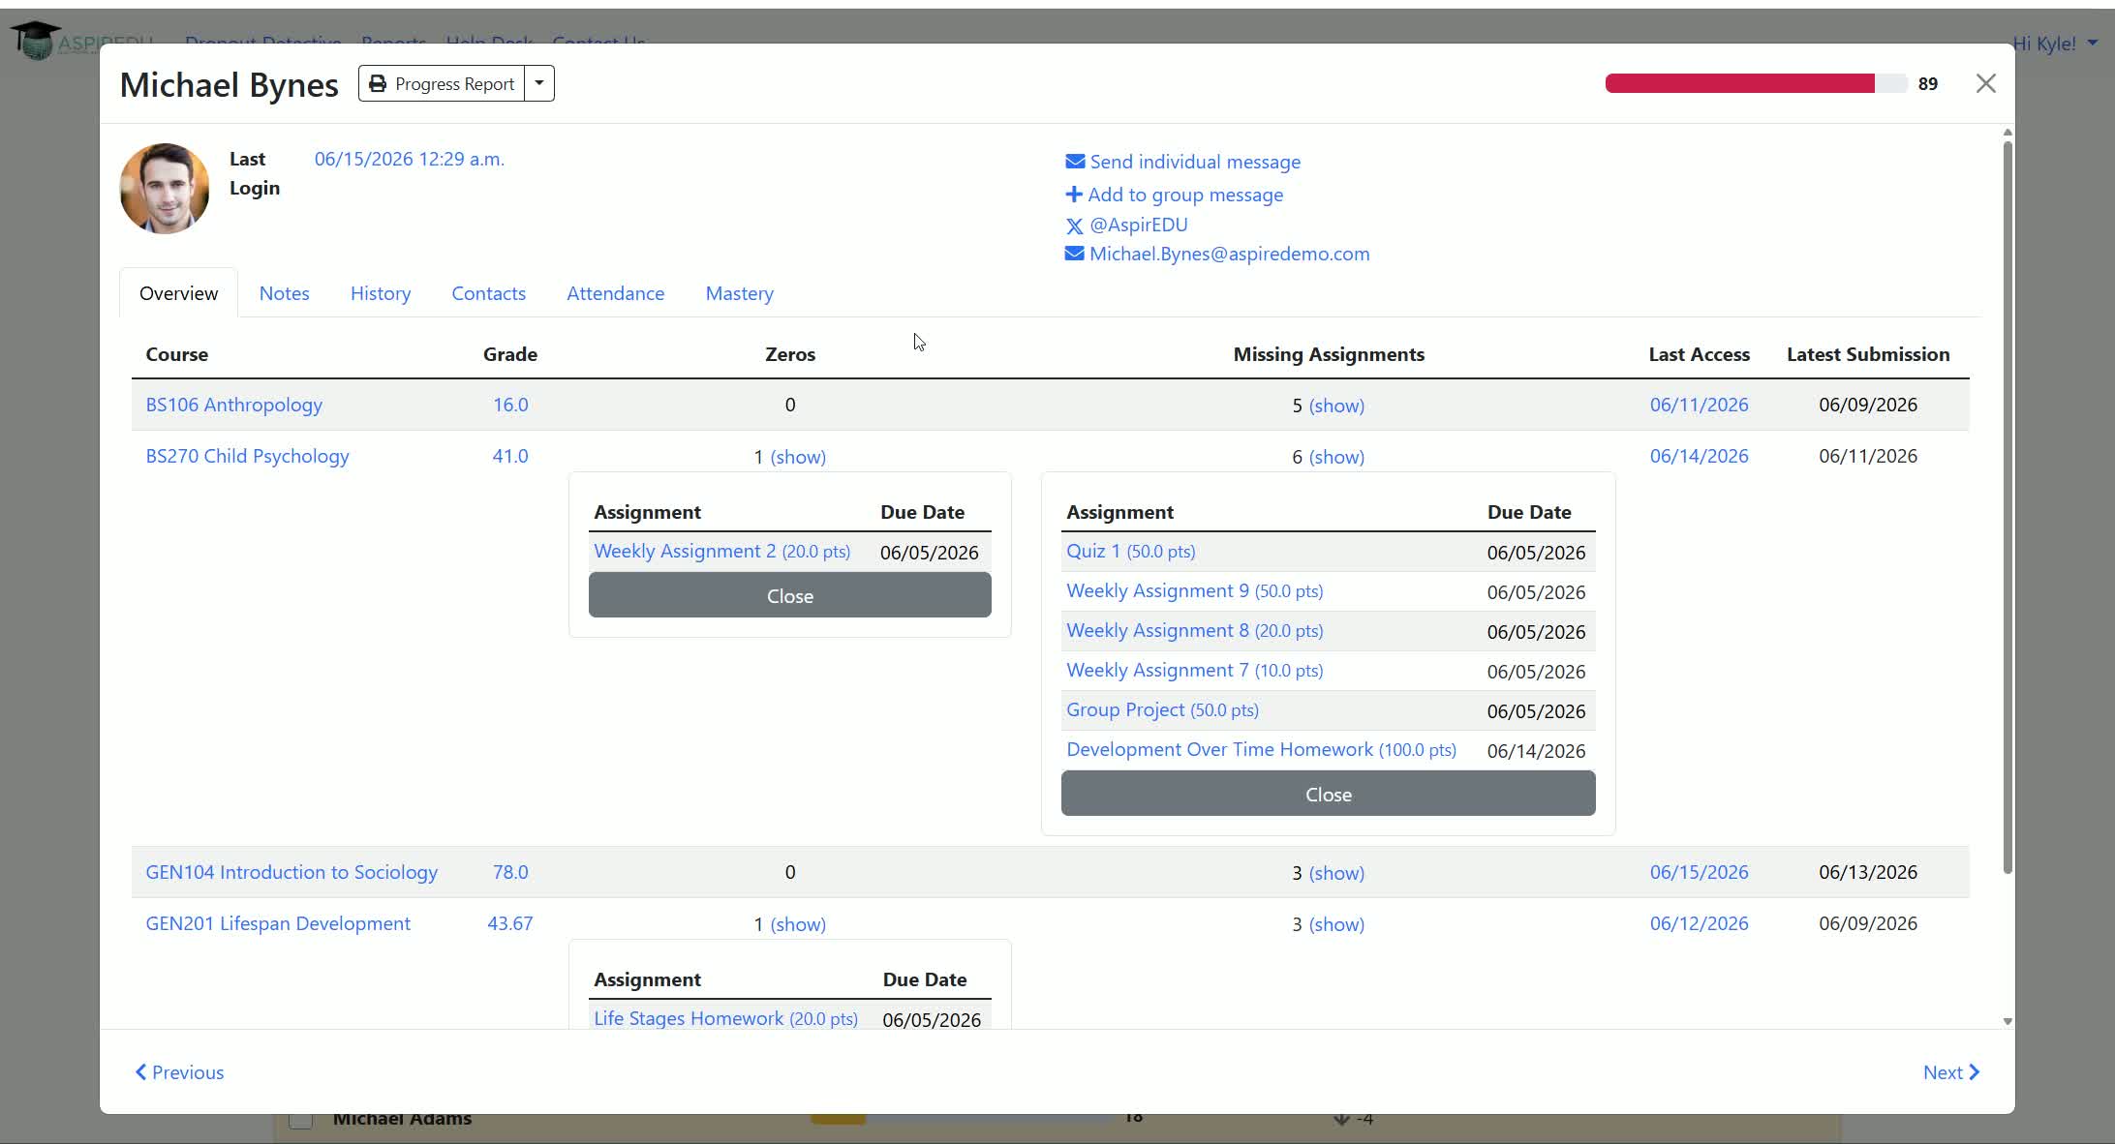Click last access date 06/12/2026
The width and height of the screenshot is (2115, 1144).
pyautogui.click(x=1700, y=923)
